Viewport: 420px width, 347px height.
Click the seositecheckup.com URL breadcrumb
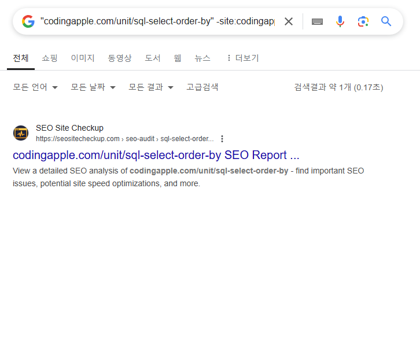tap(124, 139)
